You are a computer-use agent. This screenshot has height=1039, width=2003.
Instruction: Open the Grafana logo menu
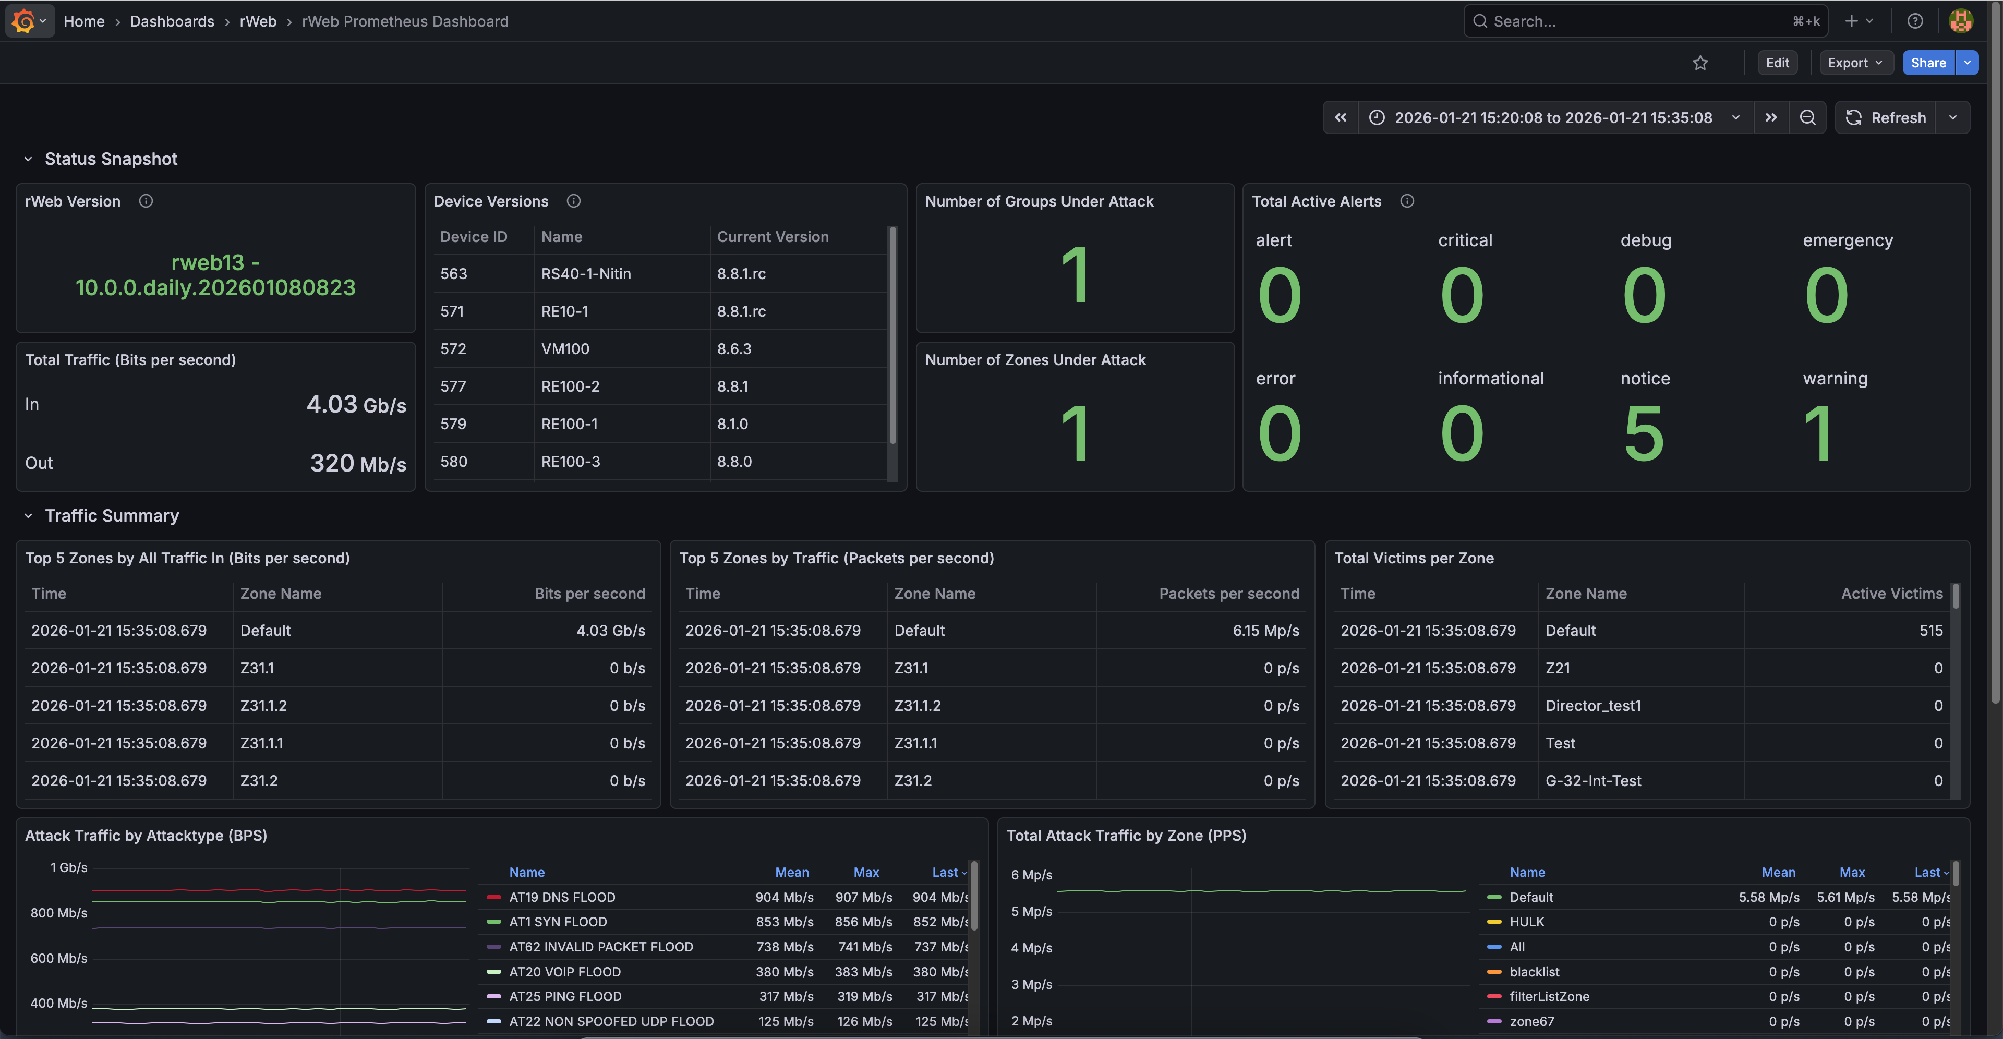30,21
